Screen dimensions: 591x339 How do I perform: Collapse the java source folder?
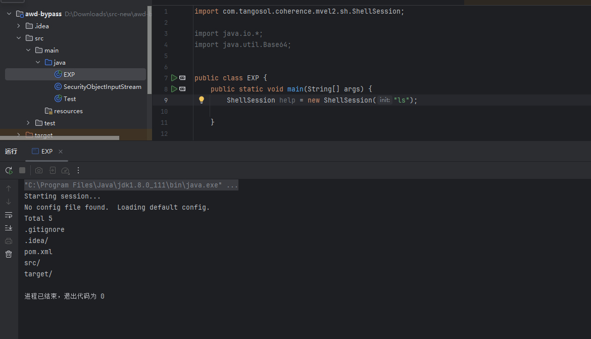(38, 62)
